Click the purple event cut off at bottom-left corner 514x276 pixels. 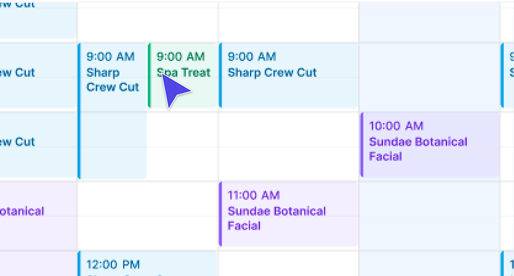coord(36,264)
